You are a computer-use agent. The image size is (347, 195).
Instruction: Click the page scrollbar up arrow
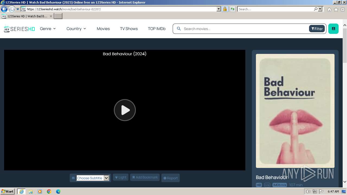(x=345, y=25)
